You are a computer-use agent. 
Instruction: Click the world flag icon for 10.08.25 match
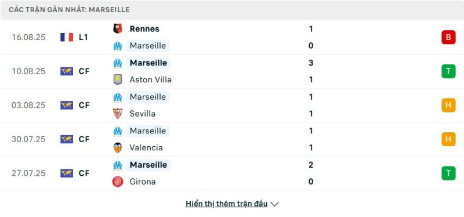67,71
